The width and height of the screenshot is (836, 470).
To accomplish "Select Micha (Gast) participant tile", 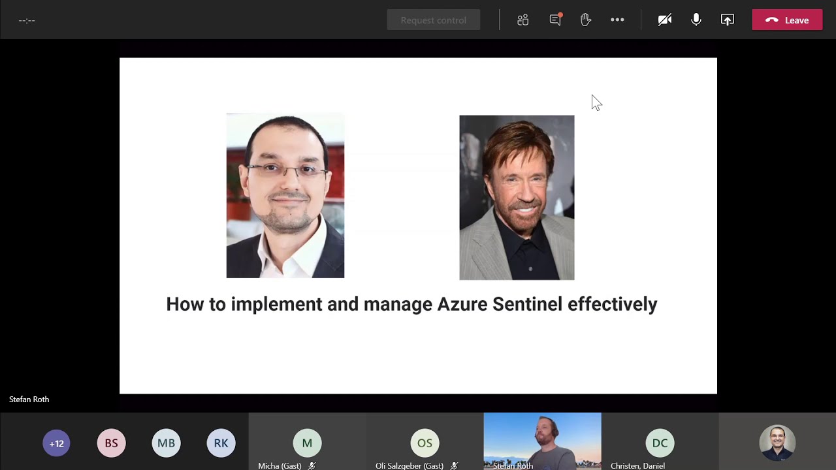I will (x=307, y=441).
